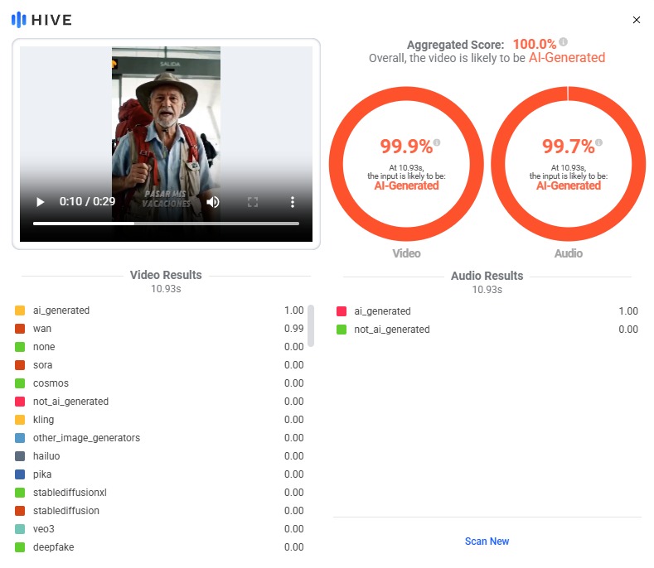Click the wan video result row
Viewport: 654px width, 568px height.
click(157, 329)
